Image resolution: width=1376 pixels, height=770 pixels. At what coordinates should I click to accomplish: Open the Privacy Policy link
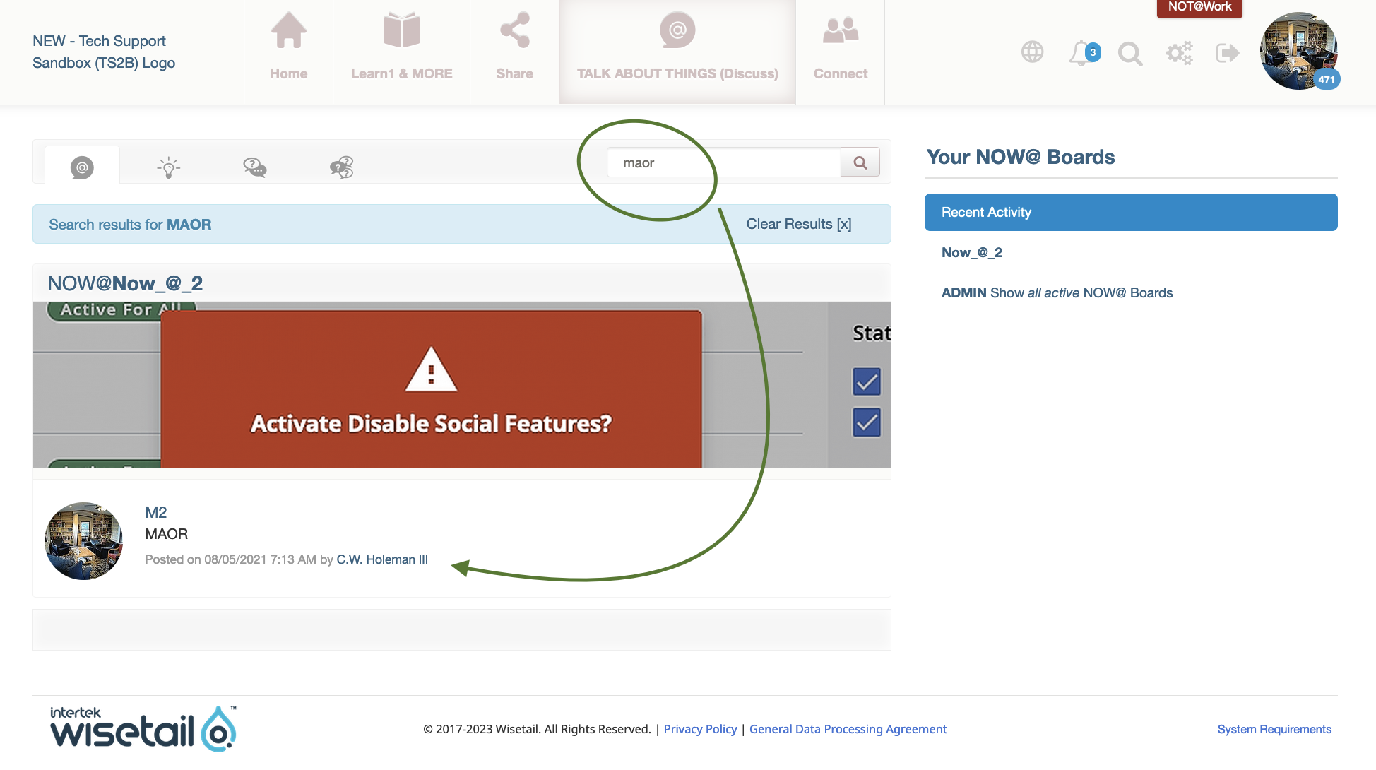tap(699, 729)
